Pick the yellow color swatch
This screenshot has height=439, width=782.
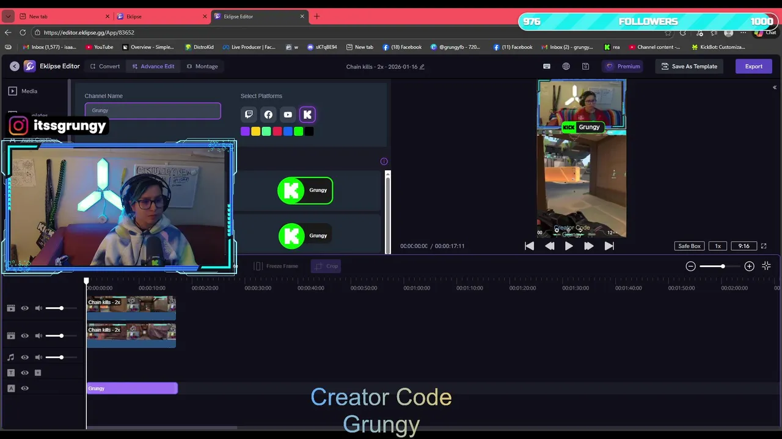click(x=255, y=131)
